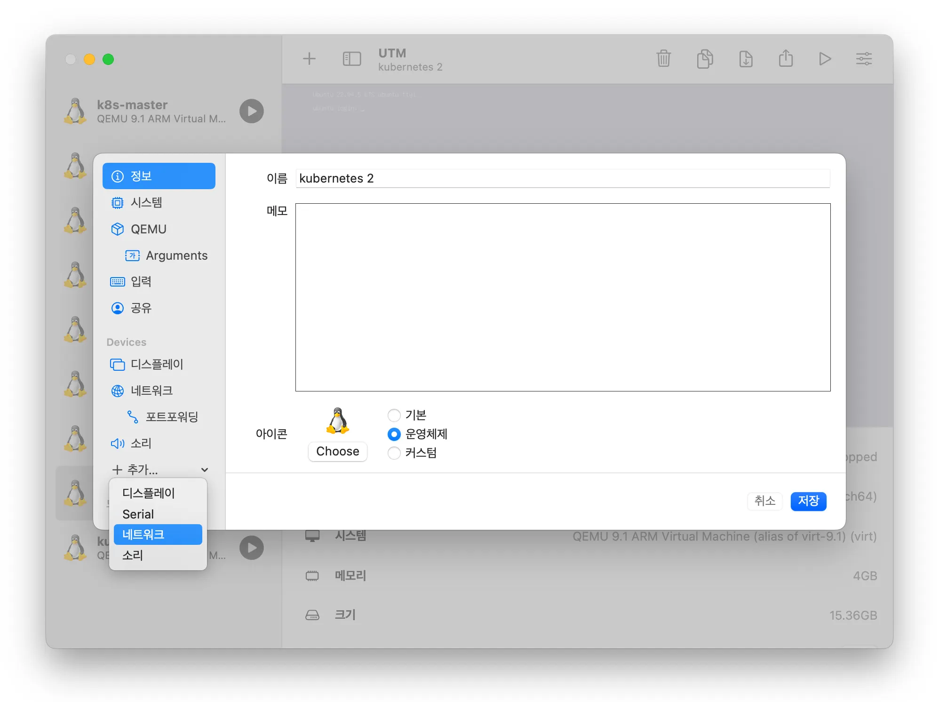This screenshot has width=939, height=702.
Task: Select the 기본 icon radio button
Action: [394, 415]
